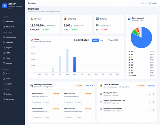Click the Dashboard breadcrumb in top bar
Viewport: 160px width, 125px height.
tap(32, 3)
